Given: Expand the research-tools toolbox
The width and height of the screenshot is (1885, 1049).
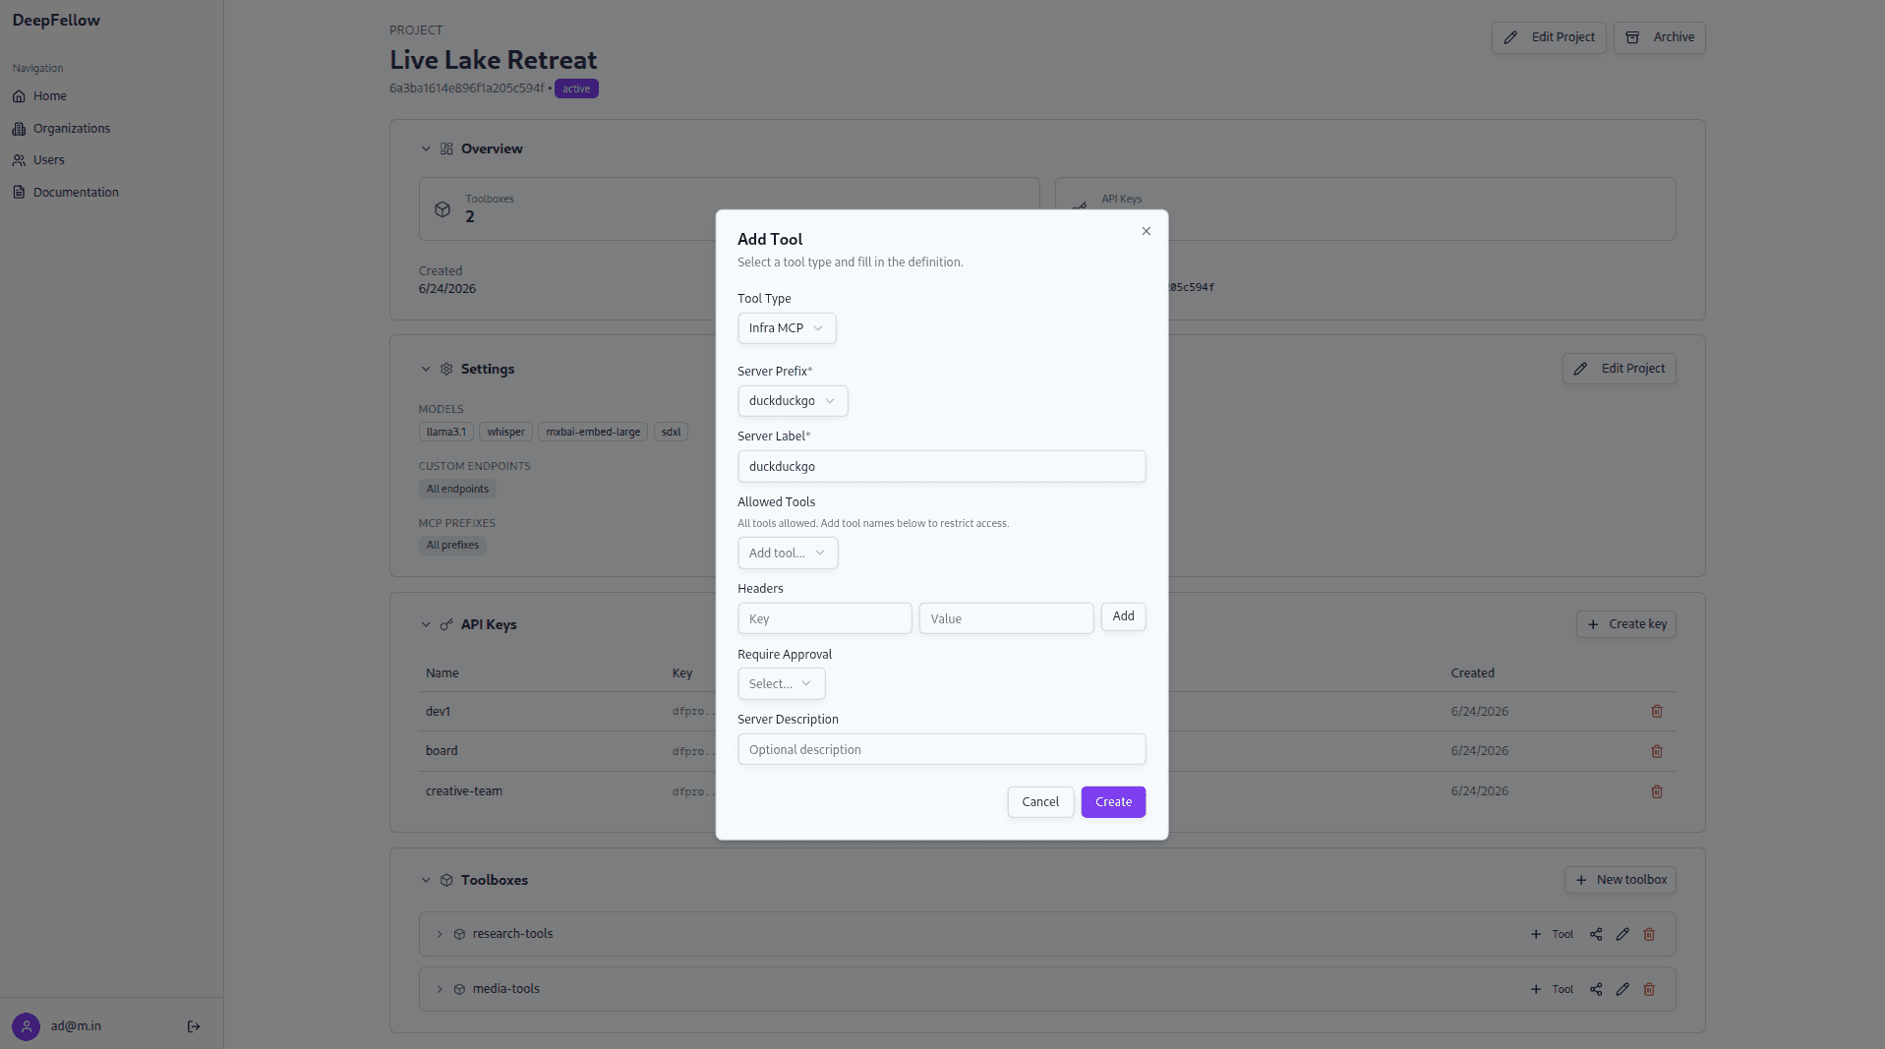Looking at the screenshot, I should 440,934.
